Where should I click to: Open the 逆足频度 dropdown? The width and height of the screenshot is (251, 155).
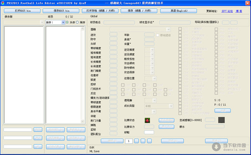pyautogui.click(x=149, y=54)
